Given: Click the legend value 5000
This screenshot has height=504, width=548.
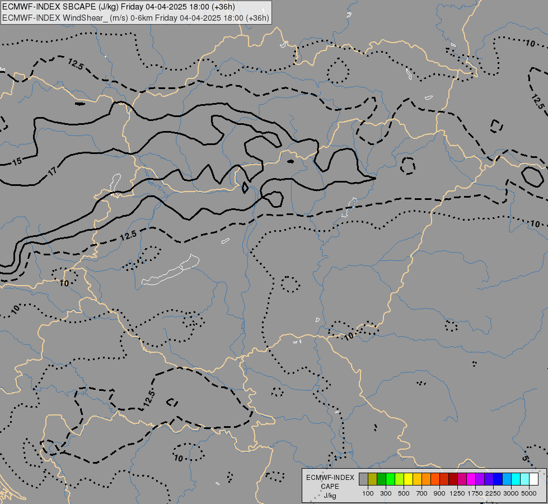Looking at the screenshot, I should point(529,493).
